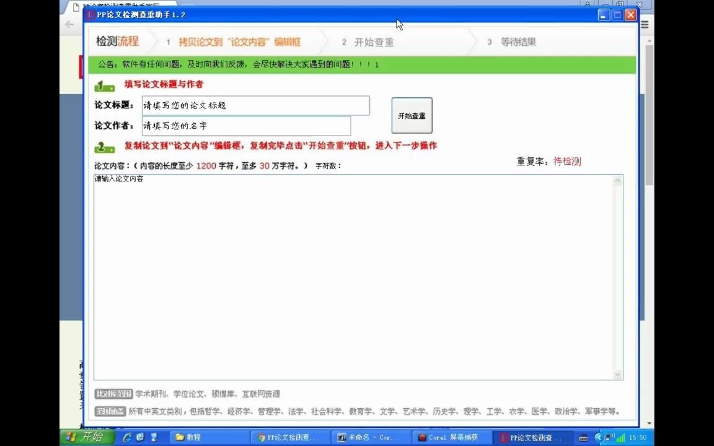Click the keyboard language bar icon

tap(583, 438)
